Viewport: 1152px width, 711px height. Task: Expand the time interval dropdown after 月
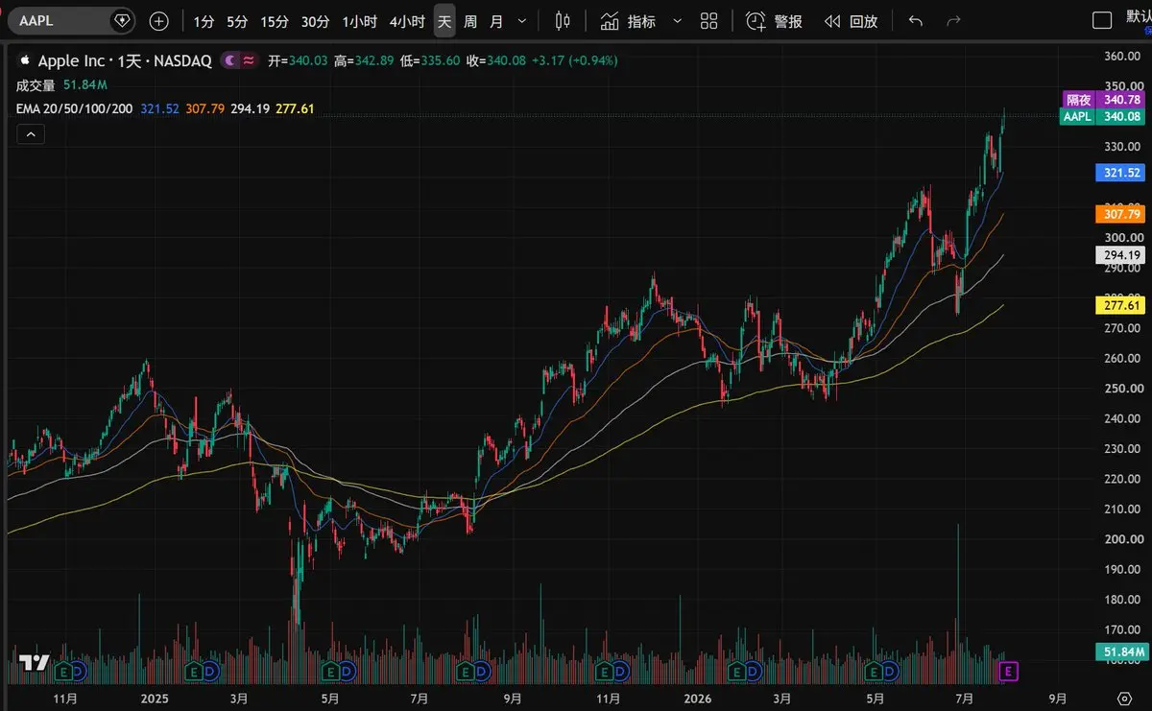(x=521, y=21)
